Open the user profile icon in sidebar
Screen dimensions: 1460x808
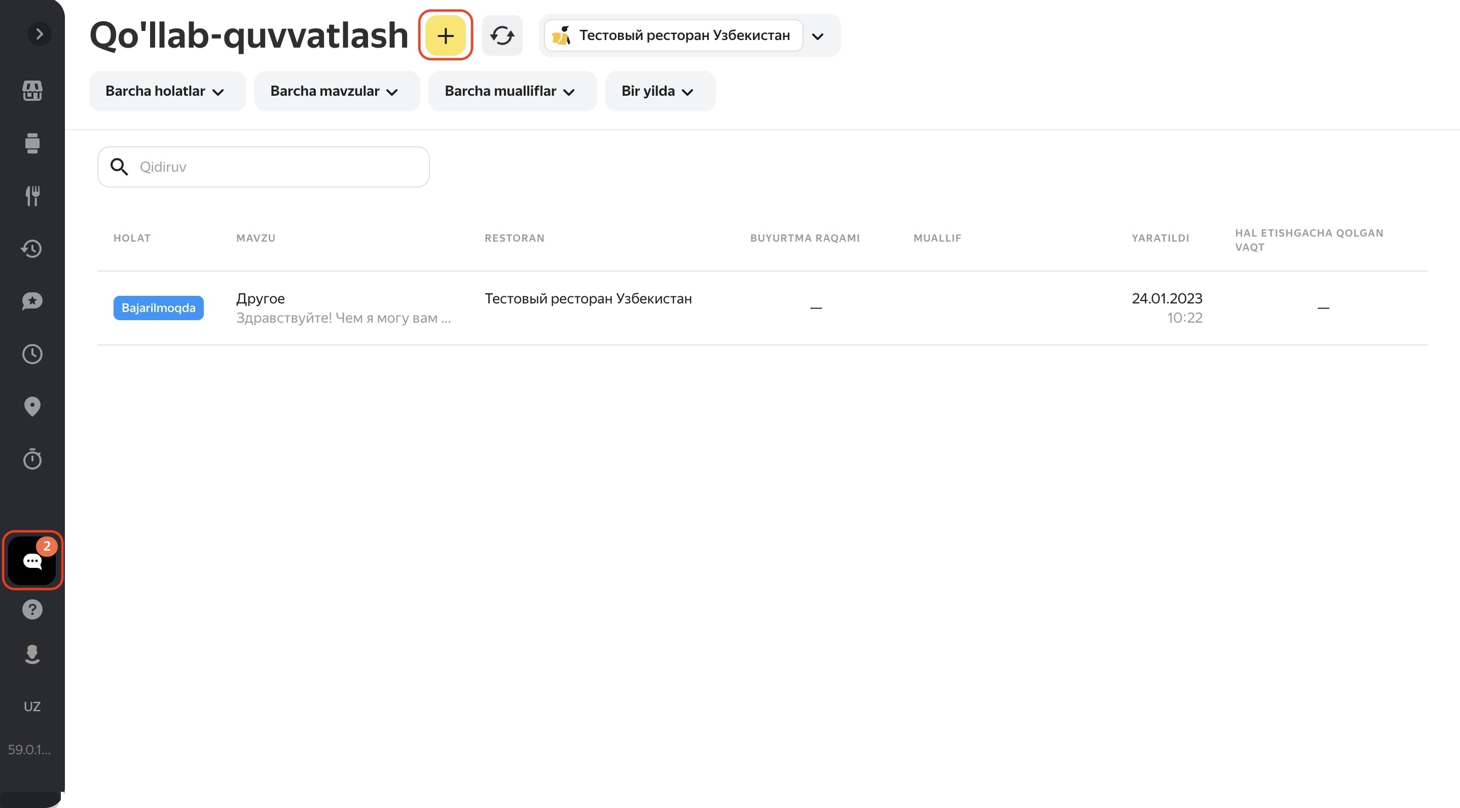(32, 655)
